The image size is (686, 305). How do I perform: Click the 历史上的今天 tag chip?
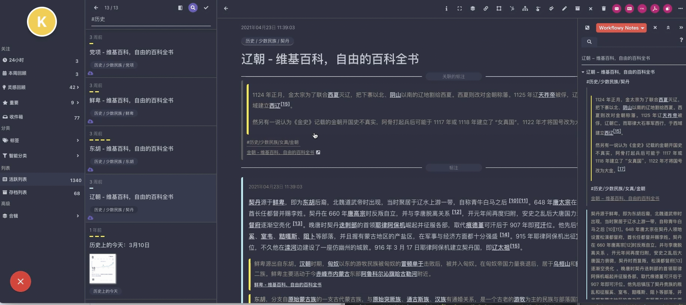click(105, 291)
